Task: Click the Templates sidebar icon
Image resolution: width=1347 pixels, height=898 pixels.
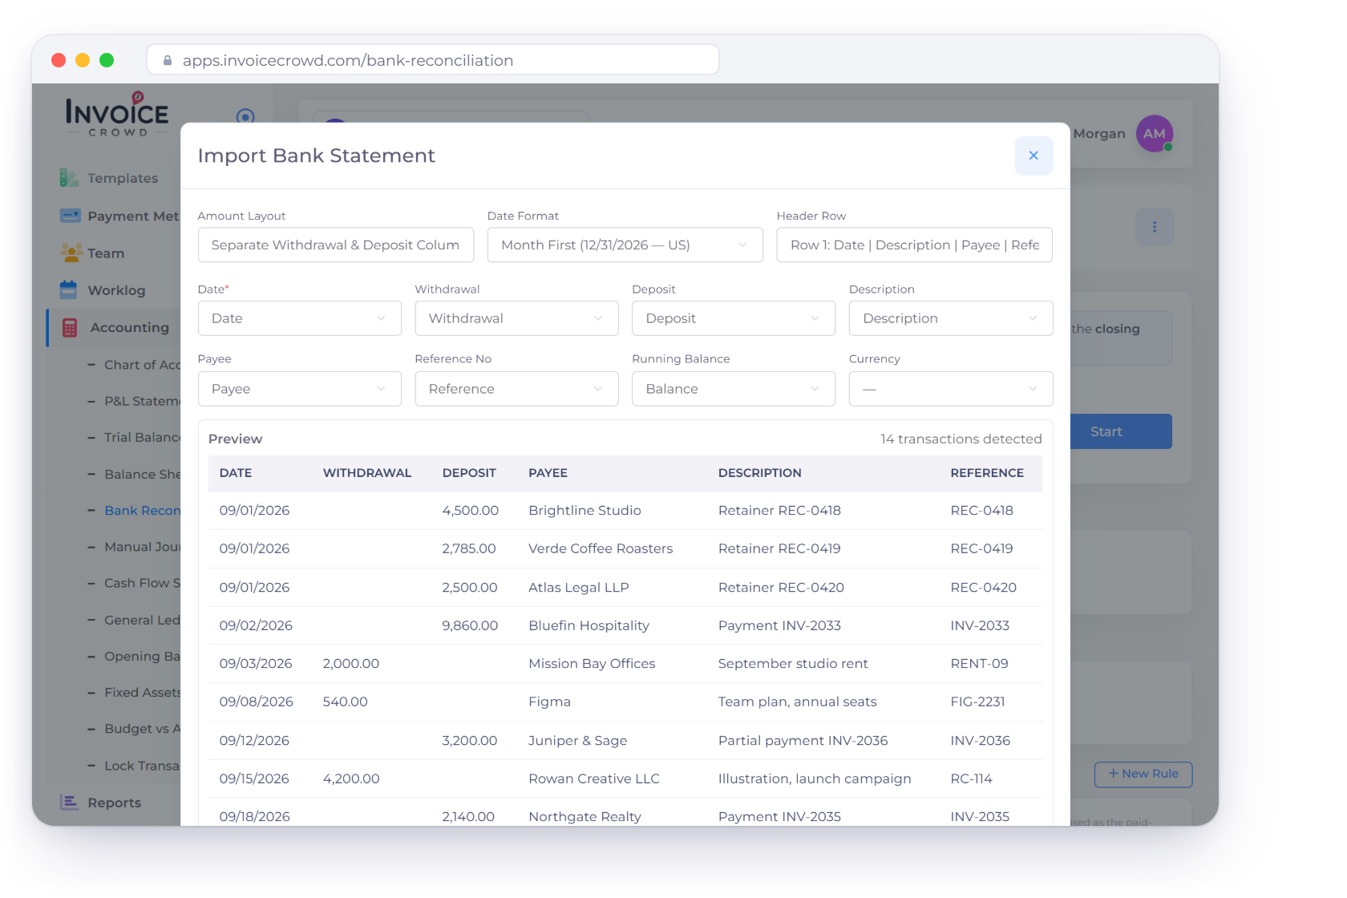Action: (69, 178)
